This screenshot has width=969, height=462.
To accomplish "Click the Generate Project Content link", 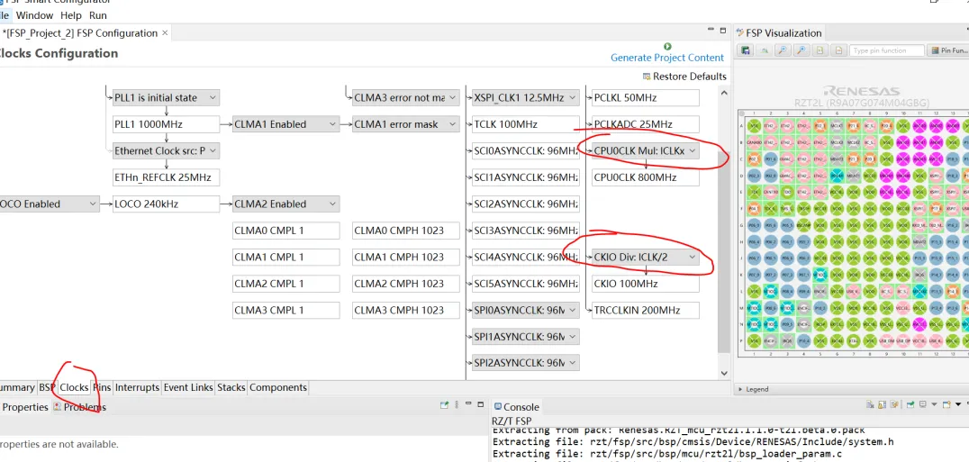I will (x=666, y=58).
